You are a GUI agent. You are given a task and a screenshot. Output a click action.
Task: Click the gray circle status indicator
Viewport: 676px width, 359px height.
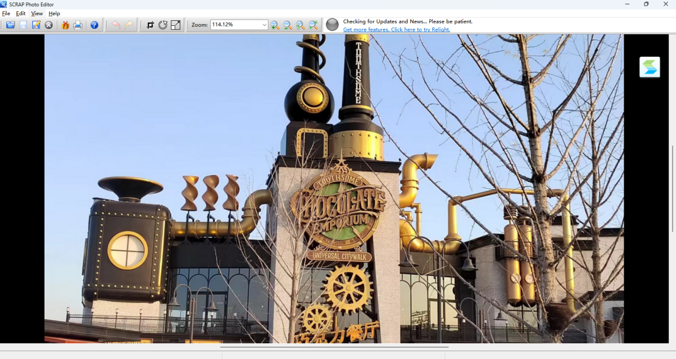(332, 24)
